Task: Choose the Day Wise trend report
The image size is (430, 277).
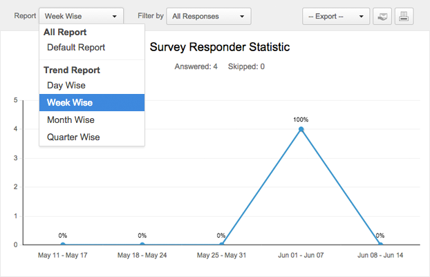Action: click(66, 85)
